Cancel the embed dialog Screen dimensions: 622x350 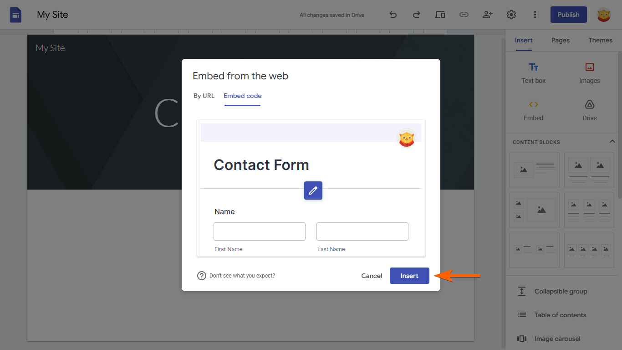point(372,276)
